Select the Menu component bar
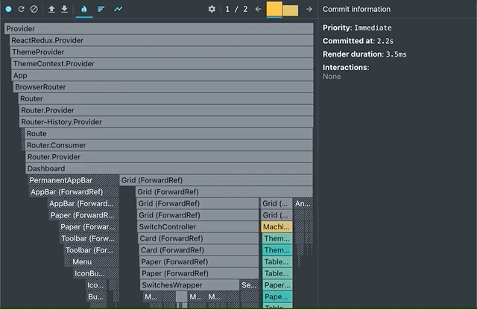The height and width of the screenshot is (309, 477). click(92, 261)
